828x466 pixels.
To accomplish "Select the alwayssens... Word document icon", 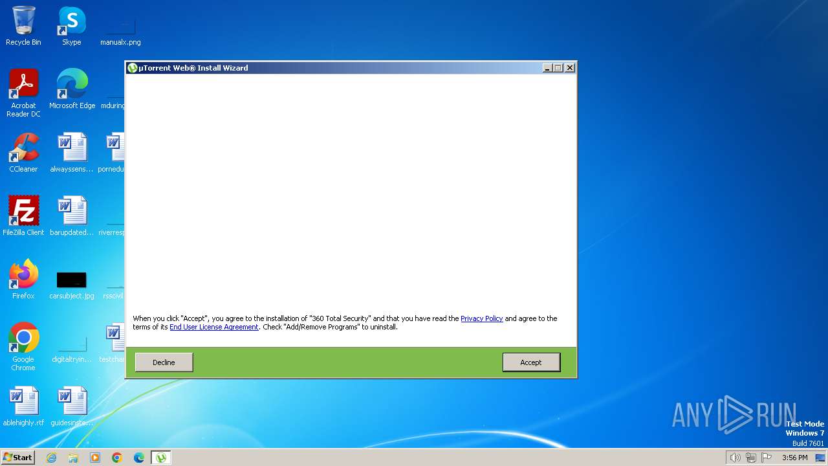I will [x=72, y=153].
